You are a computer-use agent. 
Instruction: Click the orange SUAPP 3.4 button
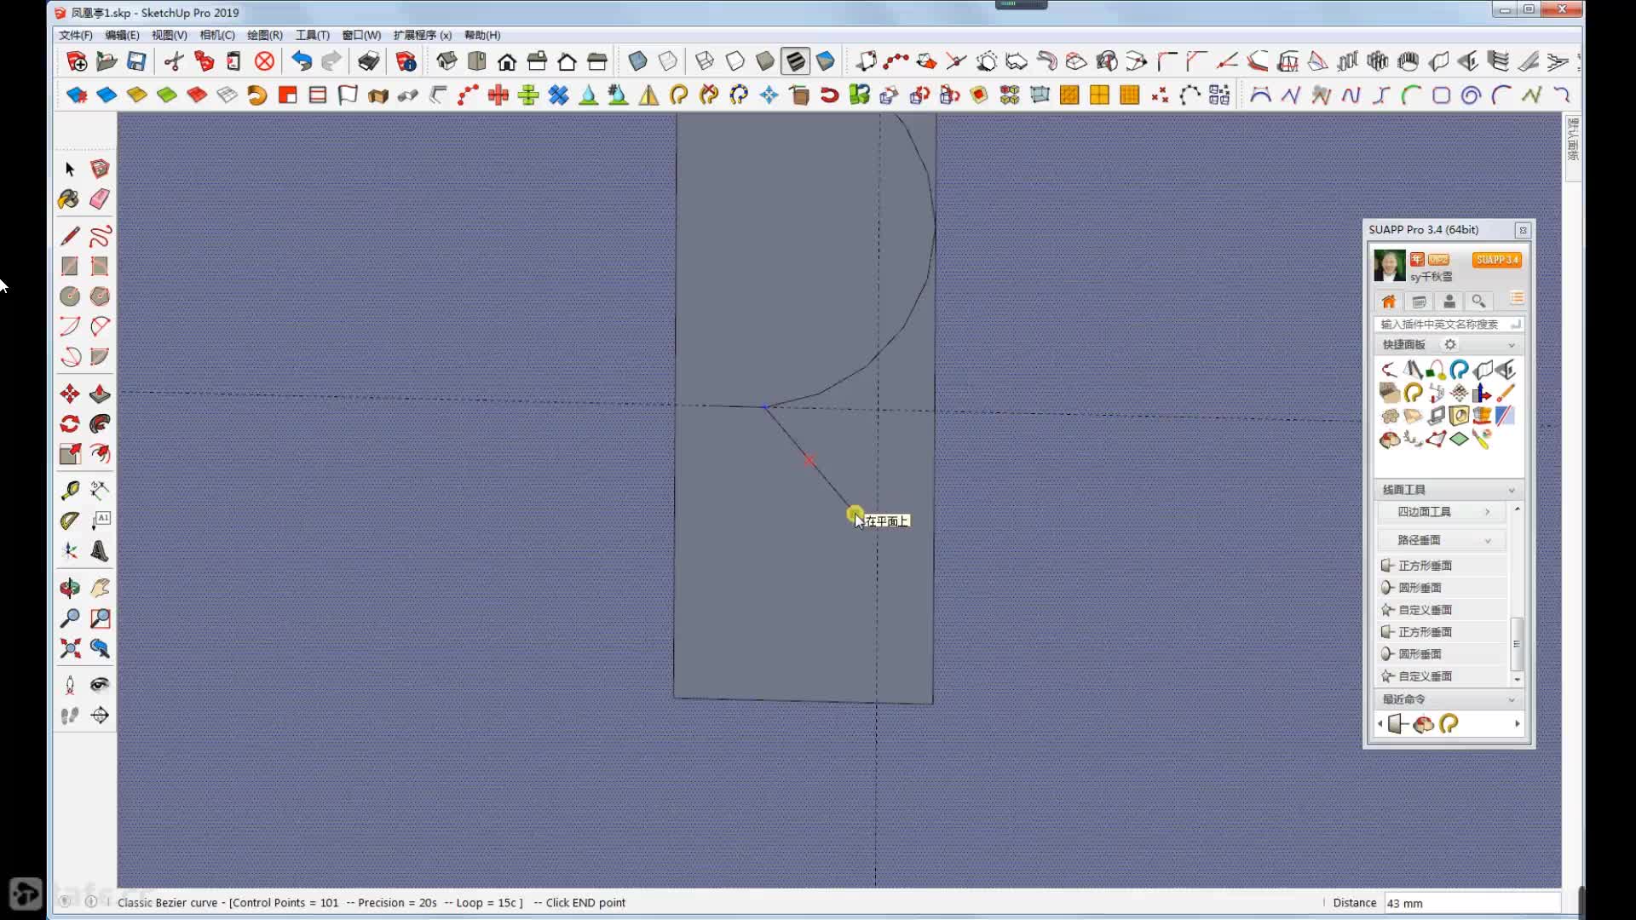point(1496,260)
